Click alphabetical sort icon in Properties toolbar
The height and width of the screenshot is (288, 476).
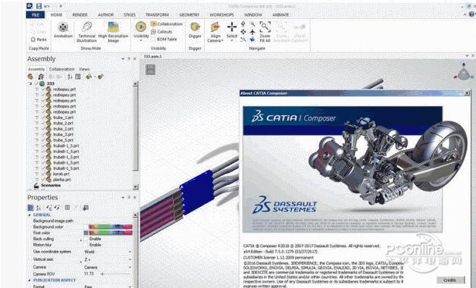39,208
